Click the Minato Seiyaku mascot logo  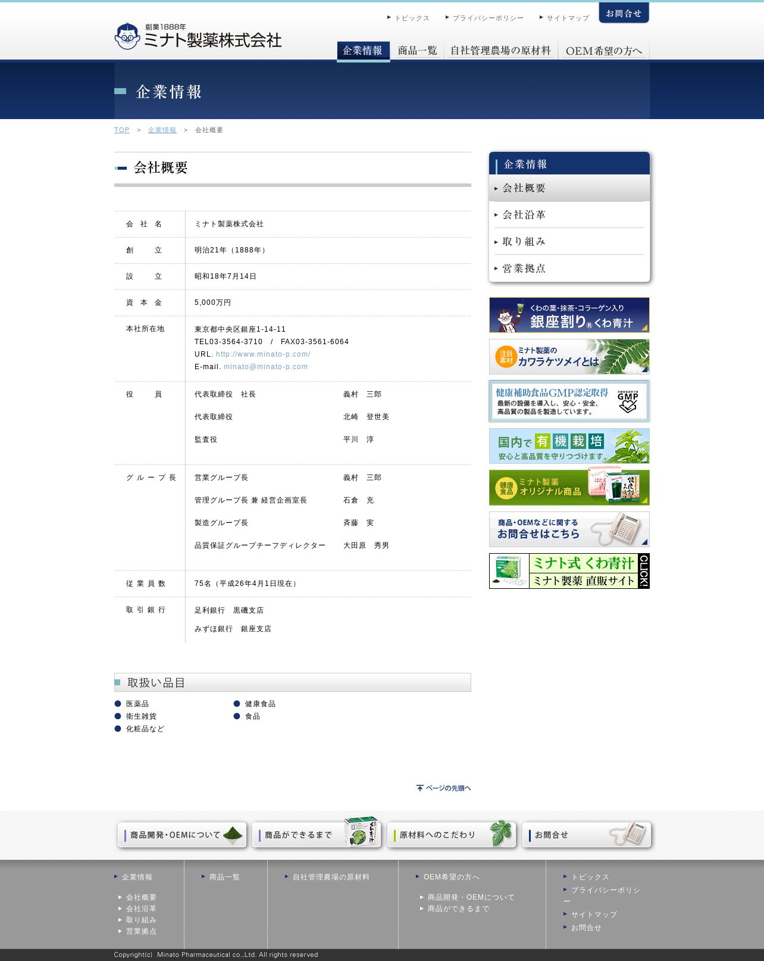[x=127, y=36]
